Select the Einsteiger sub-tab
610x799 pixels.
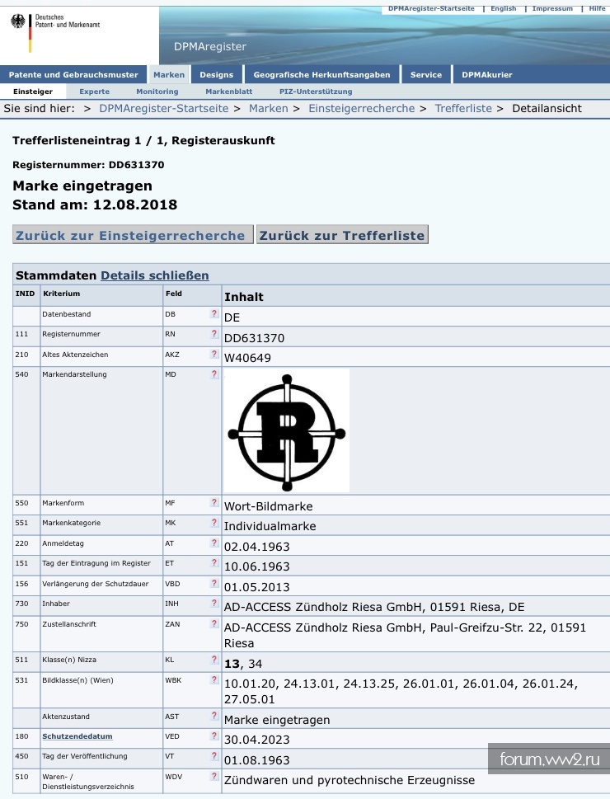(x=33, y=92)
